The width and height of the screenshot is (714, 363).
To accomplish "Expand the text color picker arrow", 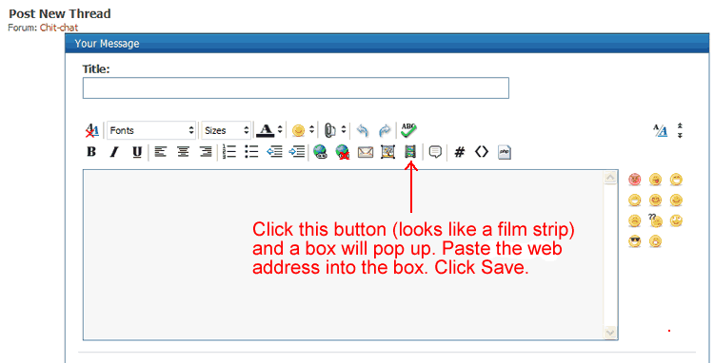I will pos(280,130).
